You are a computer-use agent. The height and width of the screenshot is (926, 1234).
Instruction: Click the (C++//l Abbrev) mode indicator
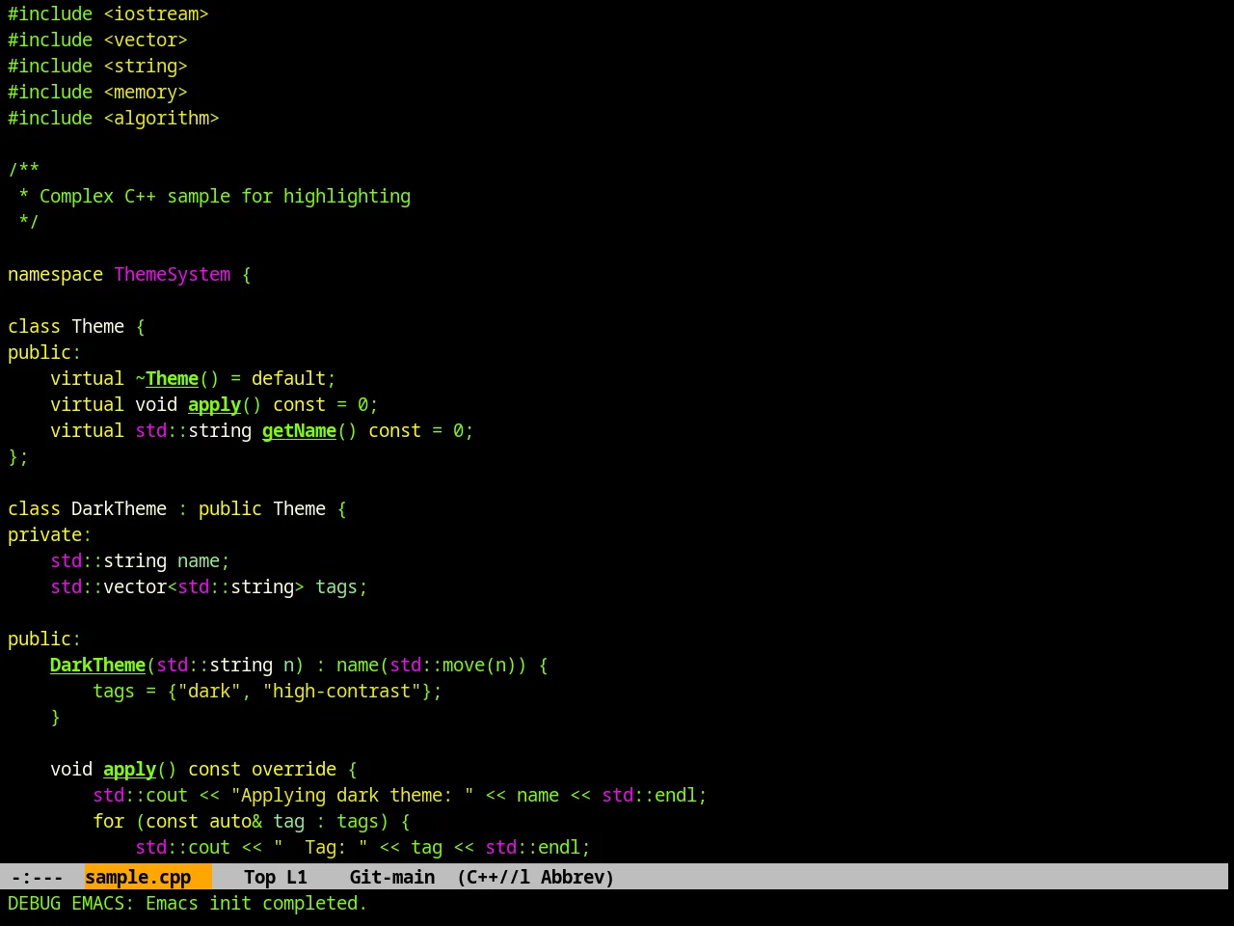535,877
